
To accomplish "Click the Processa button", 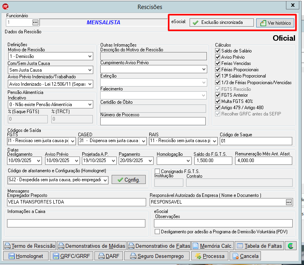I will coord(210,256).
